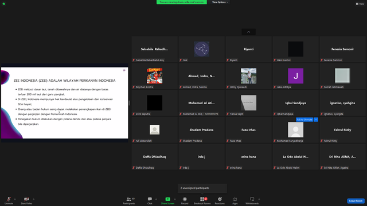Click the Leave Room button

(x=356, y=201)
